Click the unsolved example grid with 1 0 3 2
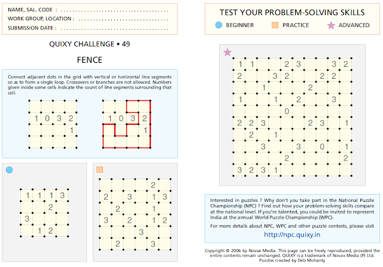 point(53,124)
